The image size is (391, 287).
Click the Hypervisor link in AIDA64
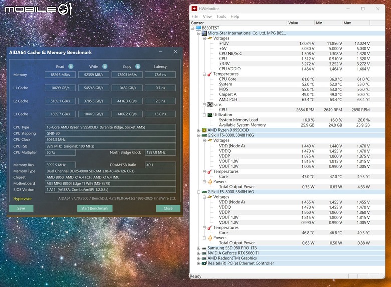click(x=23, y=199)
